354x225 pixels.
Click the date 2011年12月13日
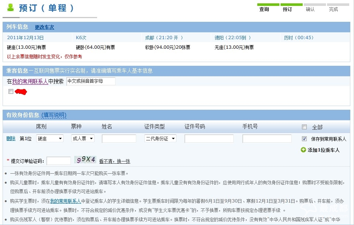[x=25, y=38]
